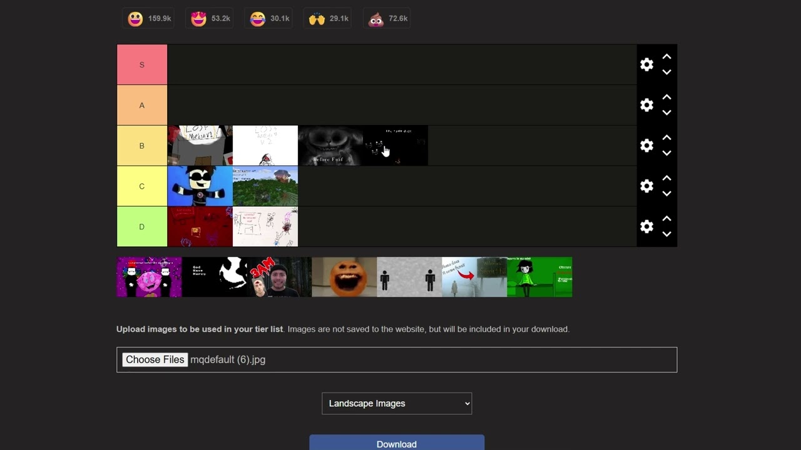Viewport: 801px width, 450px height.
Task: Move A tier row up
Action: click(667, 97)
